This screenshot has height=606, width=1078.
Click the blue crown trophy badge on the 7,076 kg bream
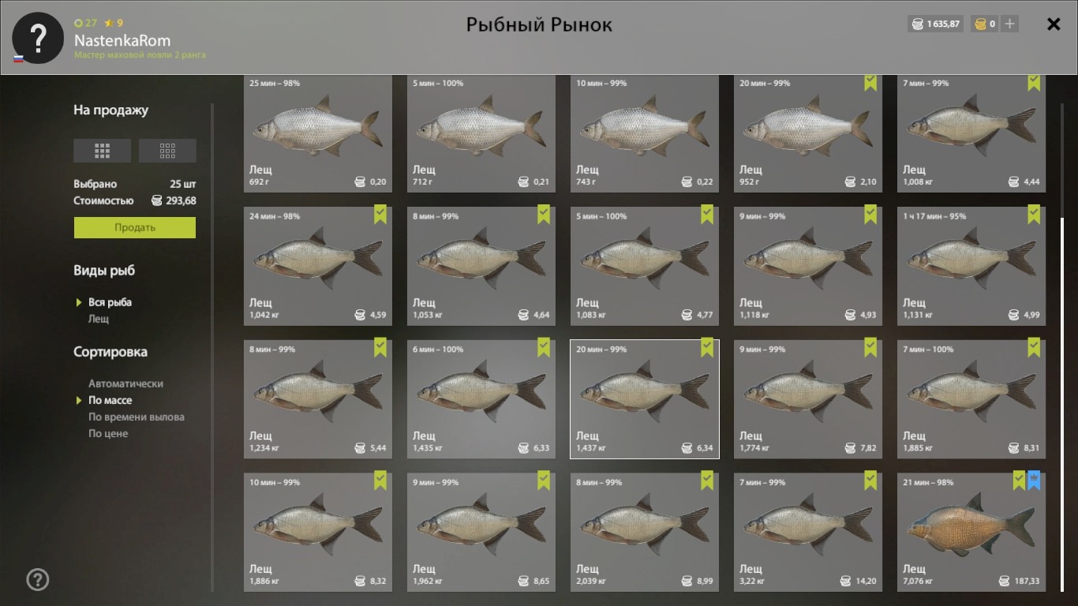point(1034,481)
